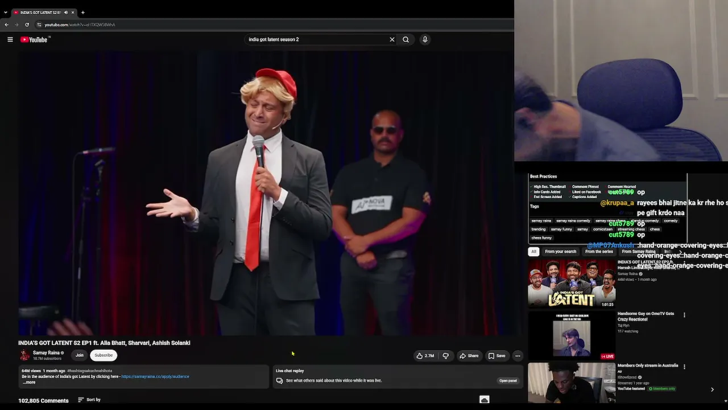Viewport: 728px width, 410px height.
Task: Start voice search with the microphone
Action: pos(425,39)
